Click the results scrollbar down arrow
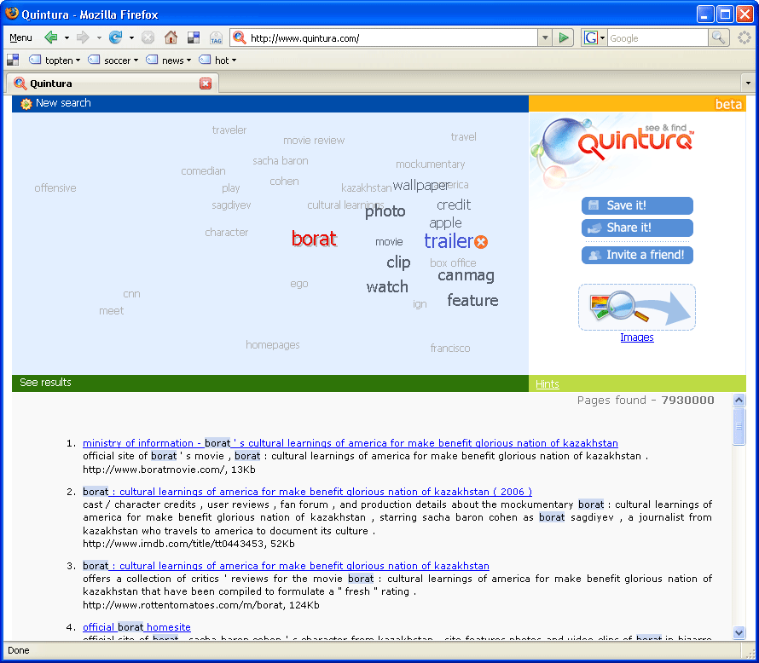Viewport: 759px width, 663px height. 739,632
